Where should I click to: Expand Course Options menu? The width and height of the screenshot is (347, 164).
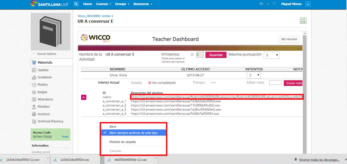point(45,54)
